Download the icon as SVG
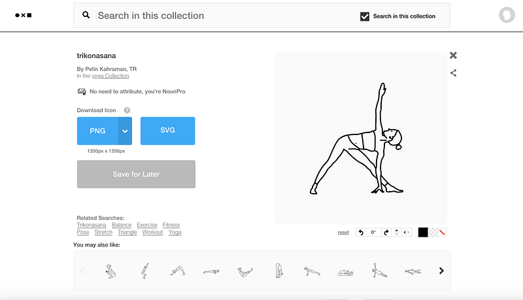This screenshot has width=523, height=300. tap(167, 131)
